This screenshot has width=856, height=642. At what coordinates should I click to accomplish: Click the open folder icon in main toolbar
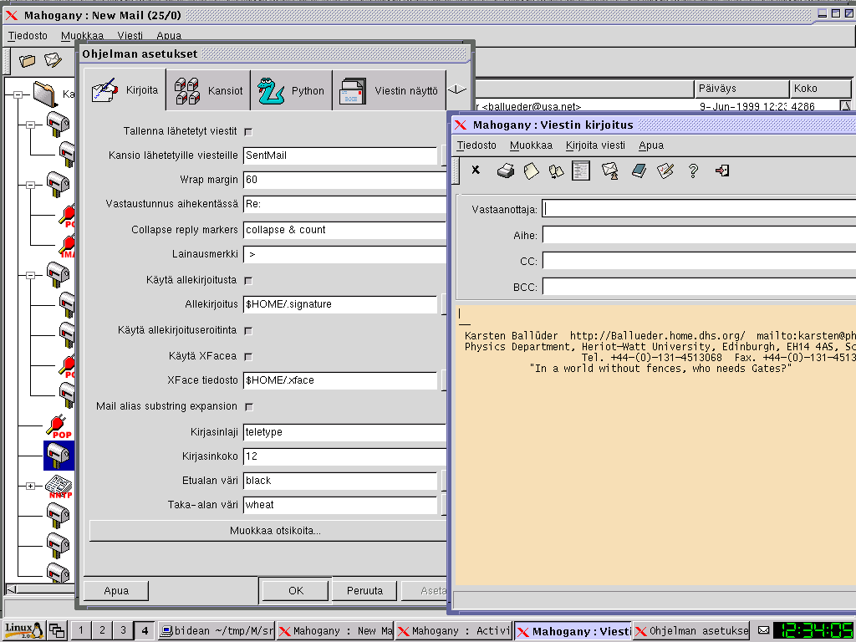coord(27,60)
